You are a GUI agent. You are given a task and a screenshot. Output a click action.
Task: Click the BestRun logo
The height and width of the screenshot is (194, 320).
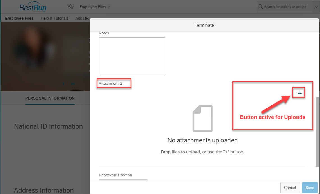pos(33,7)
